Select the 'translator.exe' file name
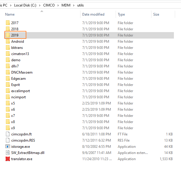The image size is (181, 194). [22, 159]
